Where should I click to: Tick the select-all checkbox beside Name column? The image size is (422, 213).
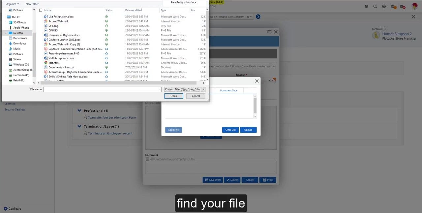coord(41,10)
